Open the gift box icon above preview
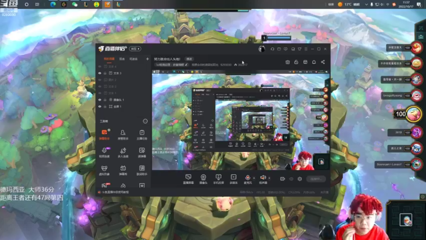426x240 pixels. click(x=288, y=62)
